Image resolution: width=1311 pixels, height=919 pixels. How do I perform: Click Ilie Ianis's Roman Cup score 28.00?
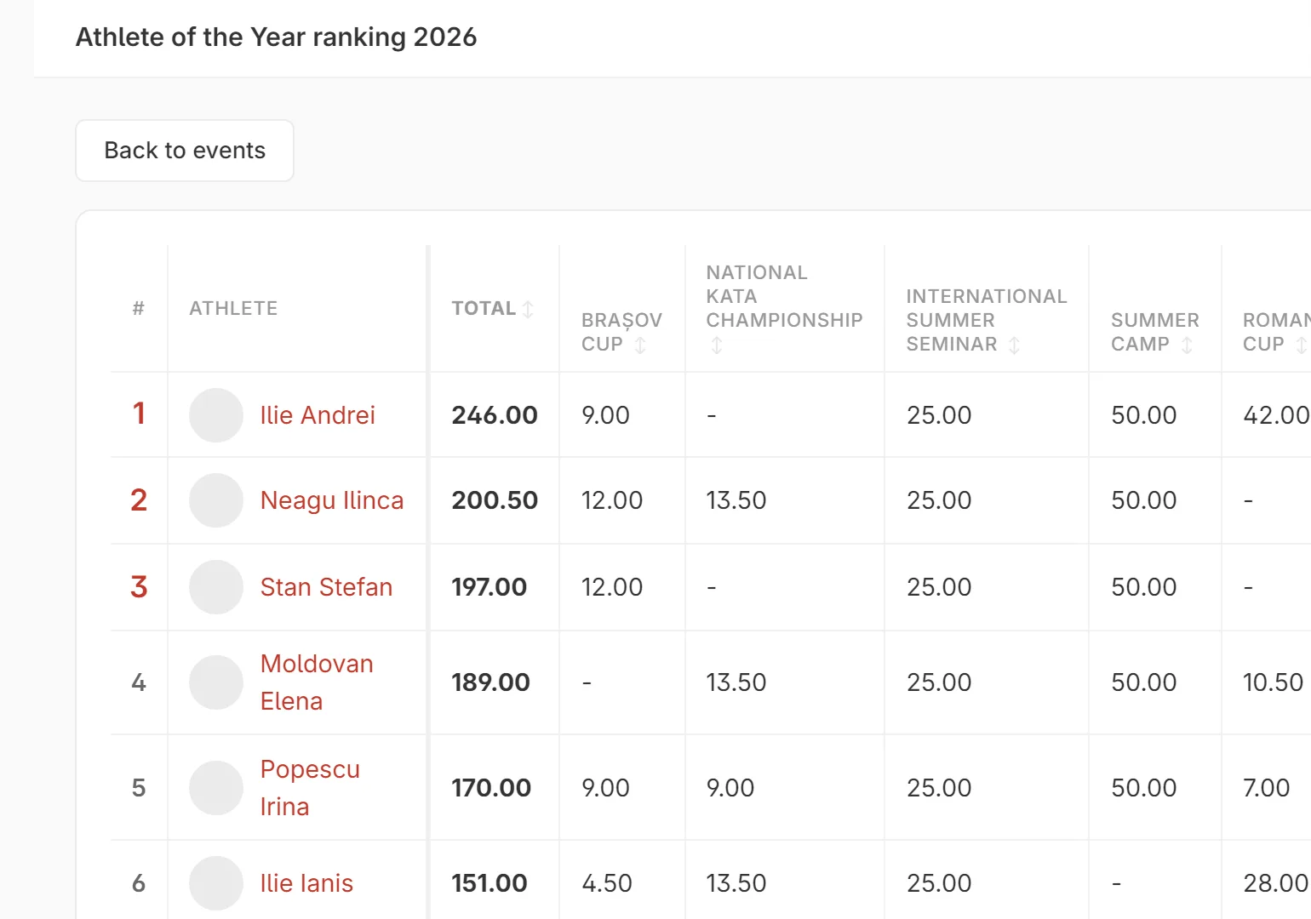pos(1275,883)
